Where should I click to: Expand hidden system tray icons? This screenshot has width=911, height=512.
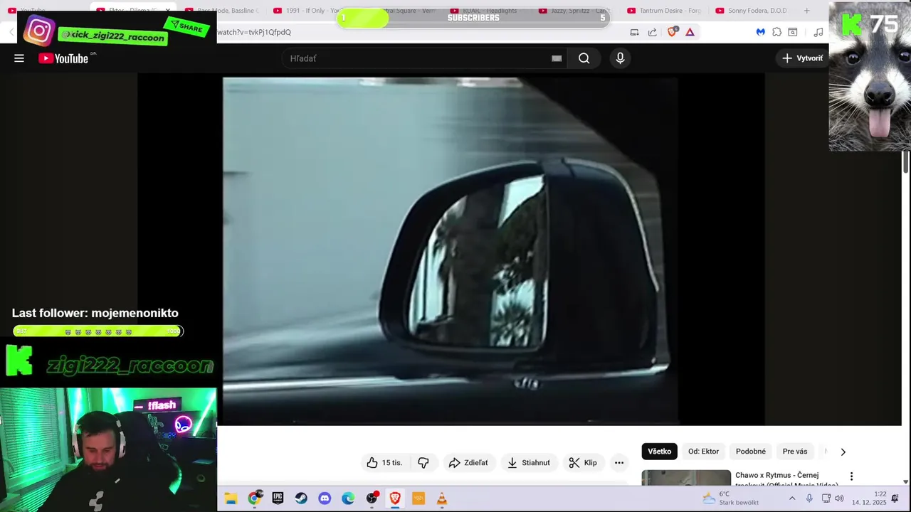pyautogui.click(x=792, y=498)
